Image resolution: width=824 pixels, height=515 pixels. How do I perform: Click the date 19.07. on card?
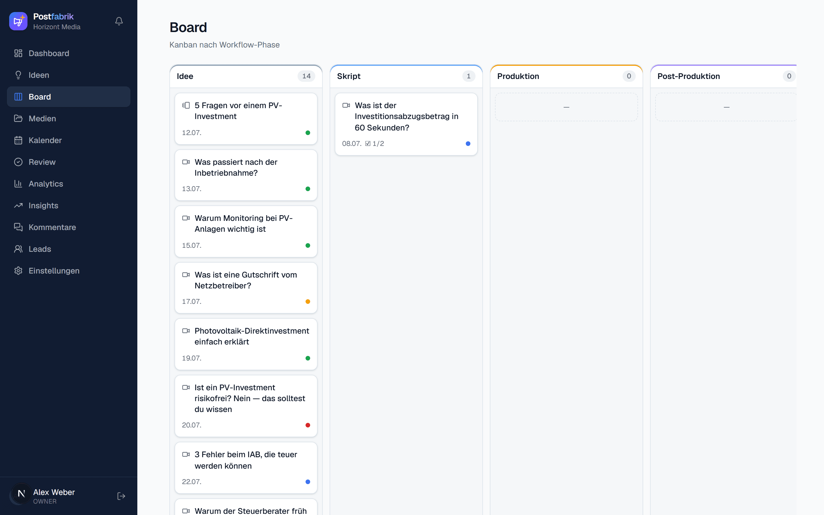tap(192, 358)
